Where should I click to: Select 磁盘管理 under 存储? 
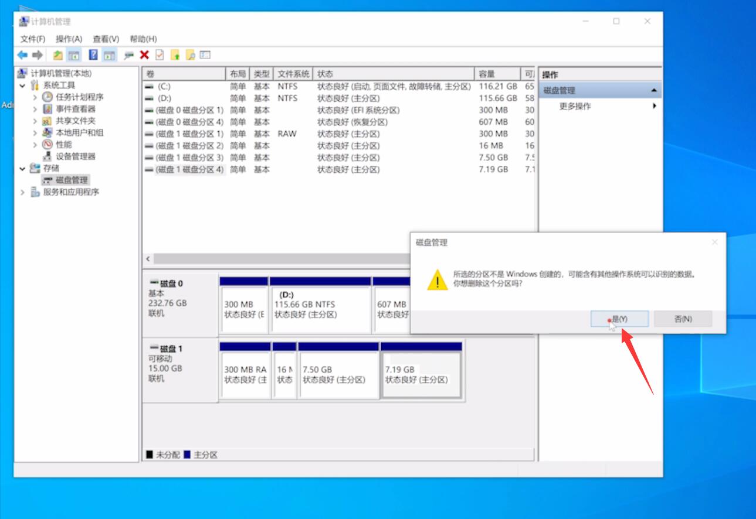[x=72, y=180]
